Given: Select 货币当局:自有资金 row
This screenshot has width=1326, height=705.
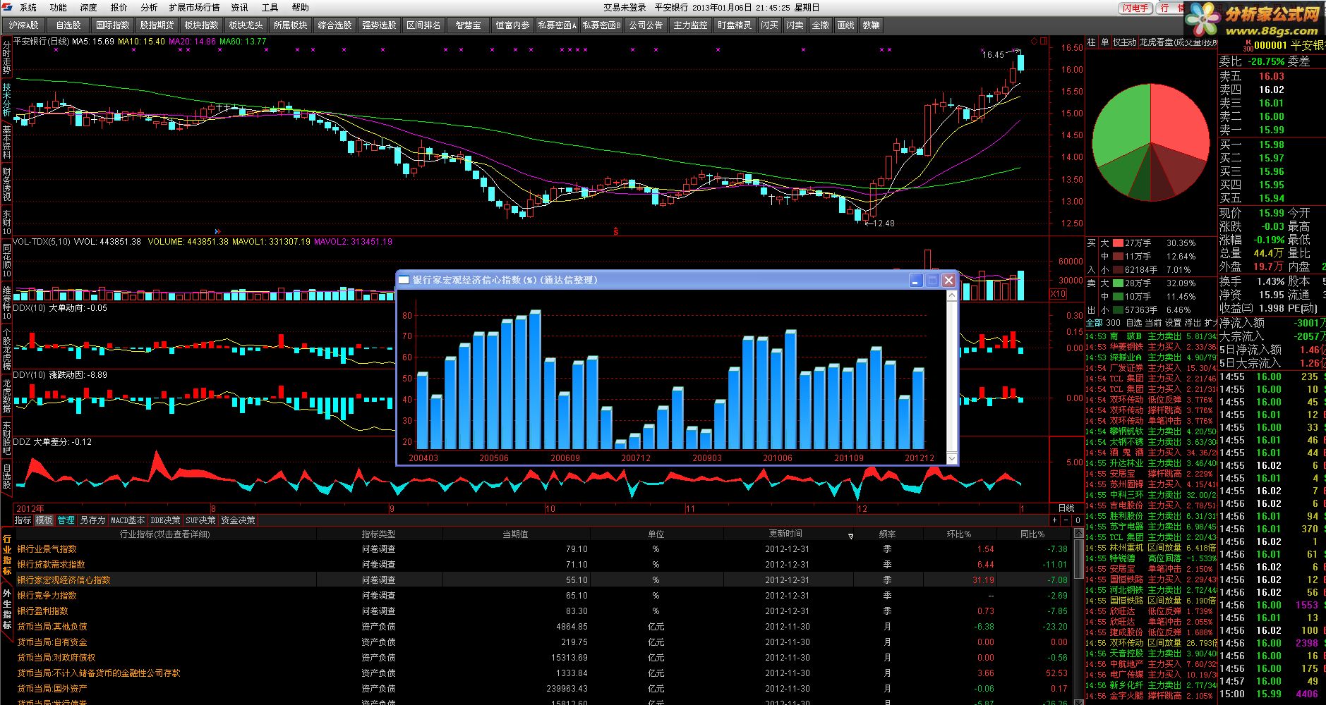Looking at the screenshot, I should pos(542,642).
